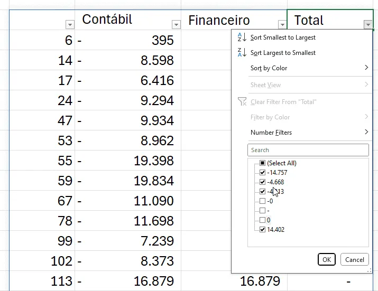Open the filter dropdown on the Financeiro column
378x291 pixels.
tap(282, 25)
